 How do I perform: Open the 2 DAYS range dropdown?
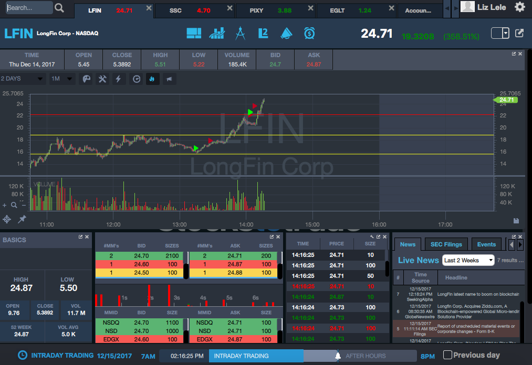point(23,79)
